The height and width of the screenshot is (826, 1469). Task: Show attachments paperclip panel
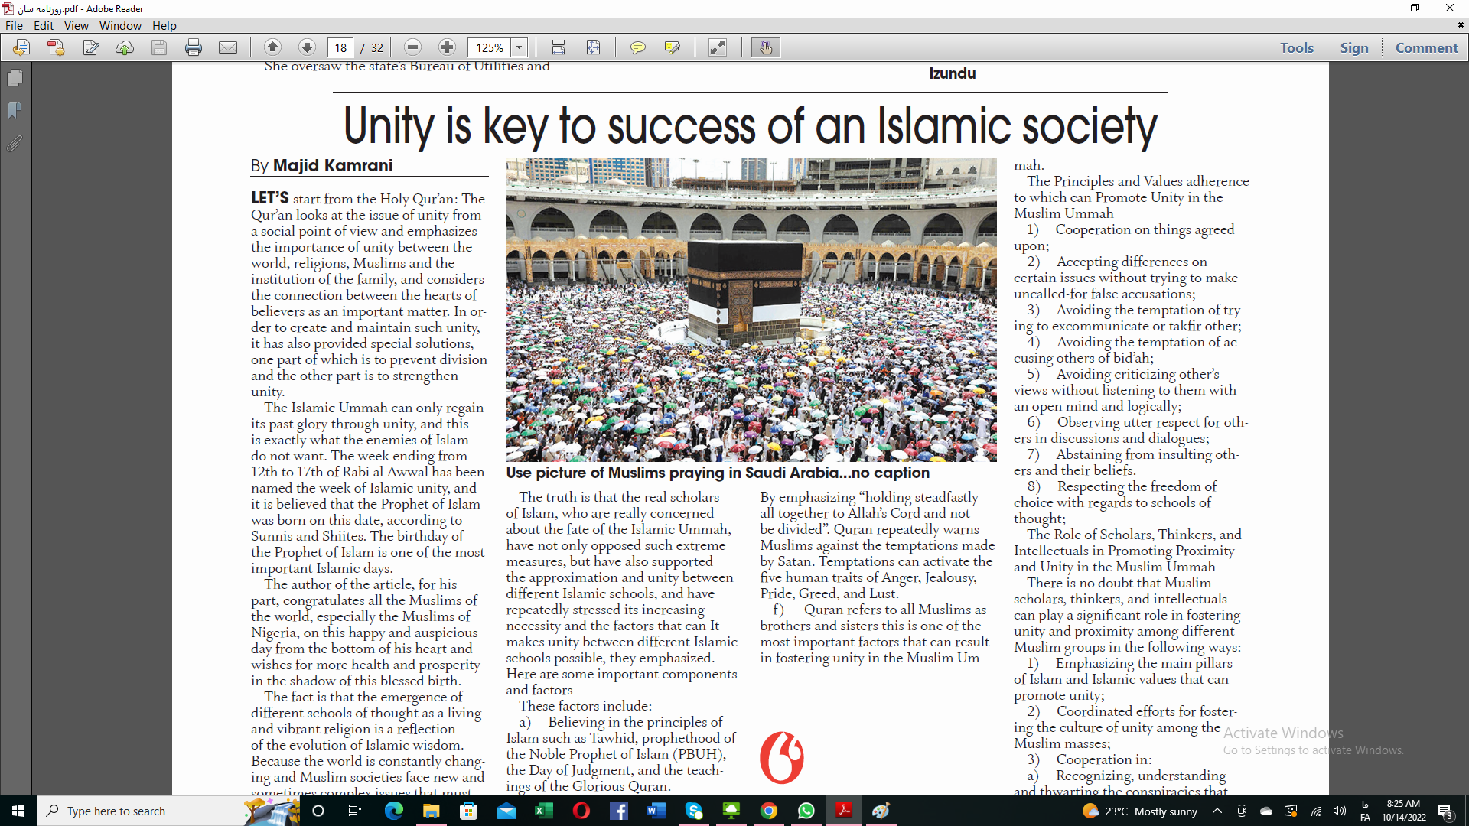coord(15,143)
